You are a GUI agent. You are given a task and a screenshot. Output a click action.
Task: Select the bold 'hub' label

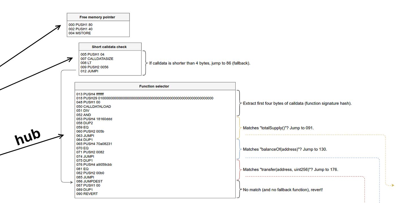(x=28, y=136)
